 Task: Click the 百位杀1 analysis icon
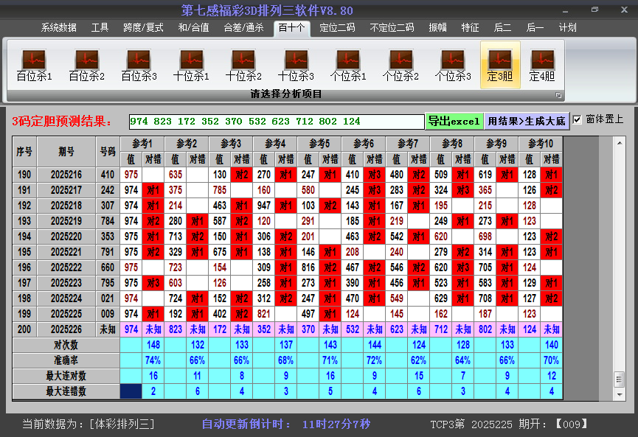click(x=34, y=65)
